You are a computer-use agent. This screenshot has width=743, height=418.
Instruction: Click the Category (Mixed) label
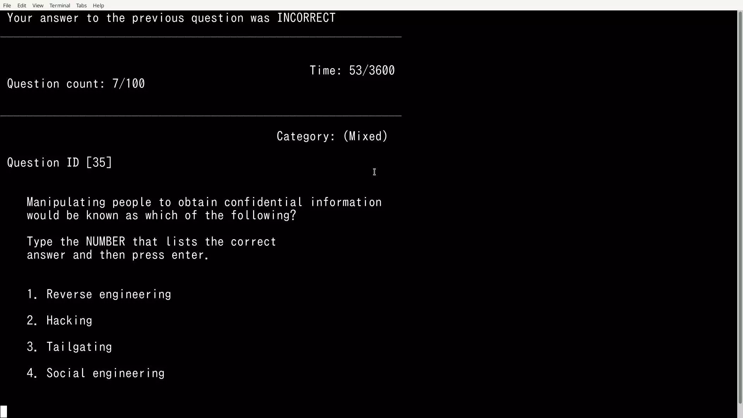coord(332,136)
